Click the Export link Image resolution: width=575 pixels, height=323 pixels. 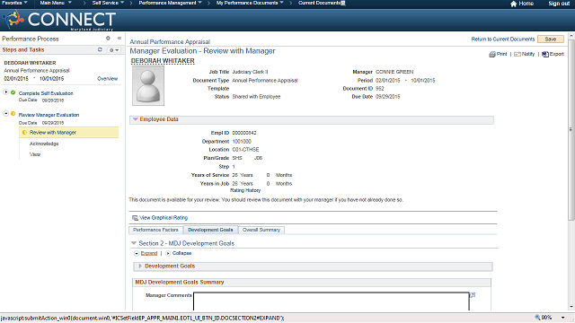(557, 54)
